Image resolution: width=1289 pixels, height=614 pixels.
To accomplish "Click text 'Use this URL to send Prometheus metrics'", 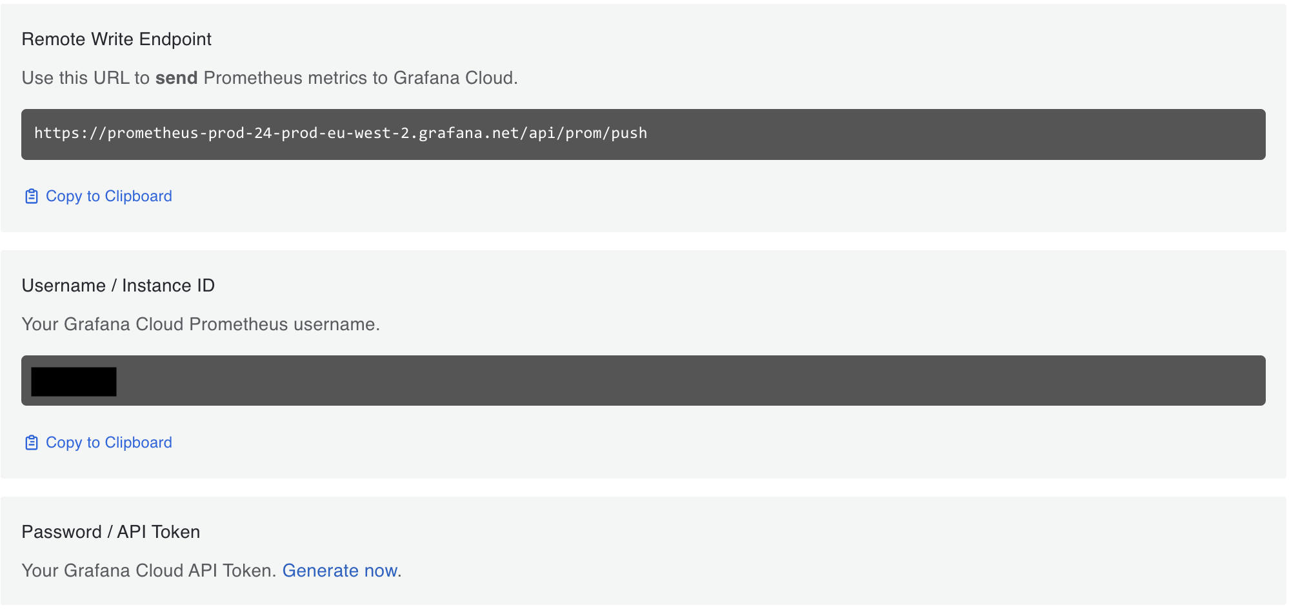I will pyautogui.click(x=195, y=78).
